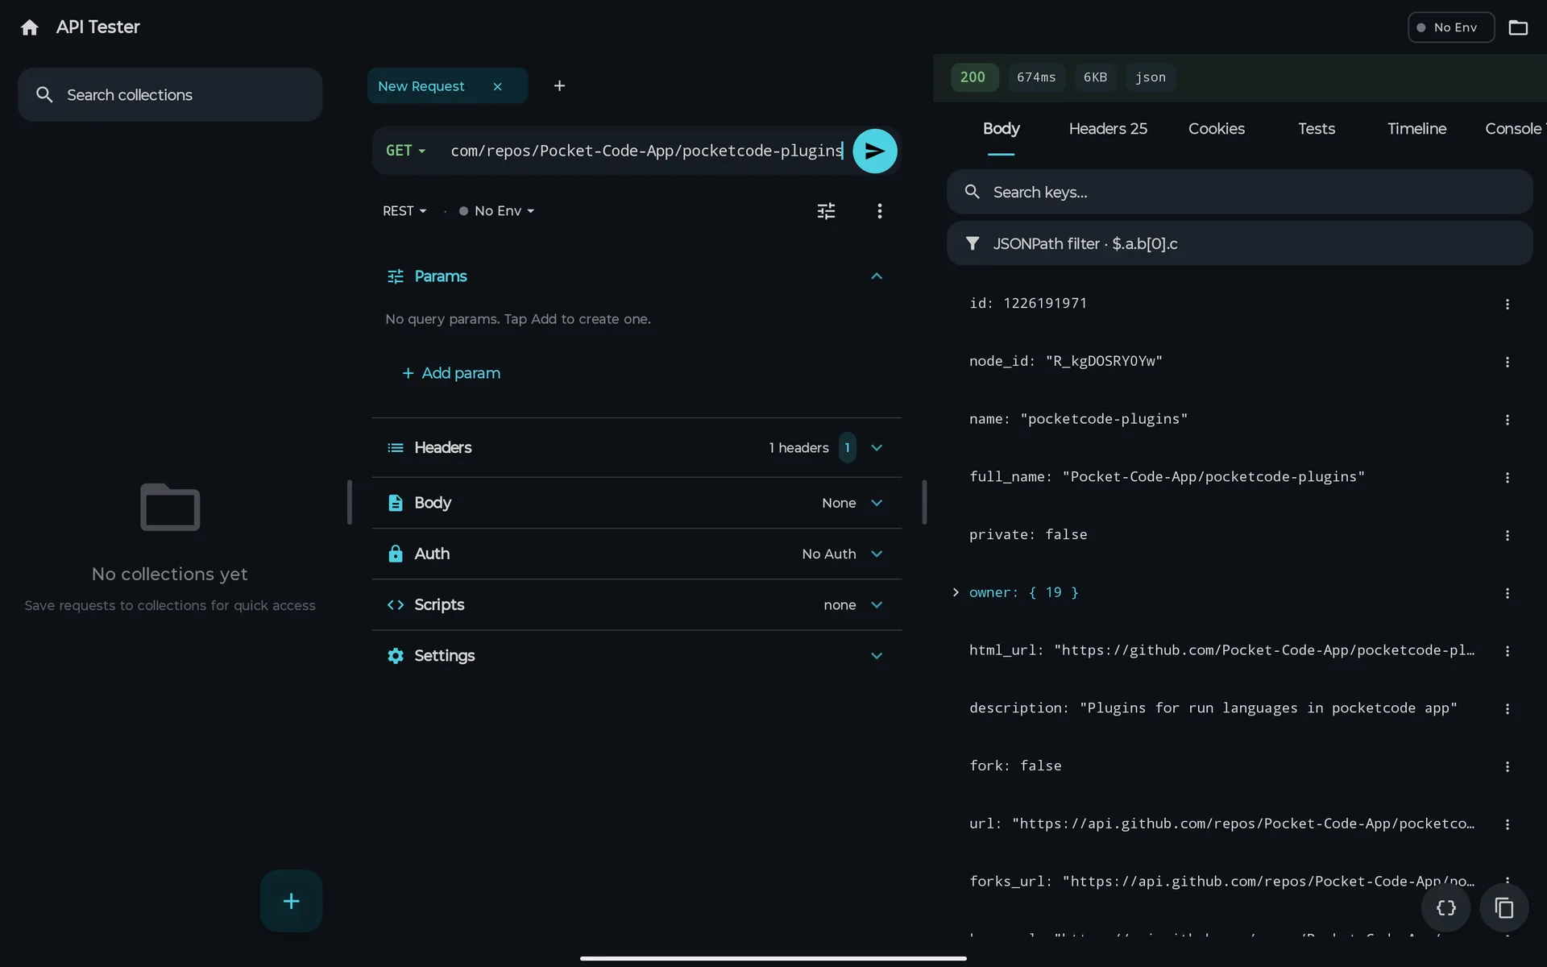Open options menu for node_id row
Image resolution: width=1547 pixels, height=967 pixels.
pos(1507,363)
